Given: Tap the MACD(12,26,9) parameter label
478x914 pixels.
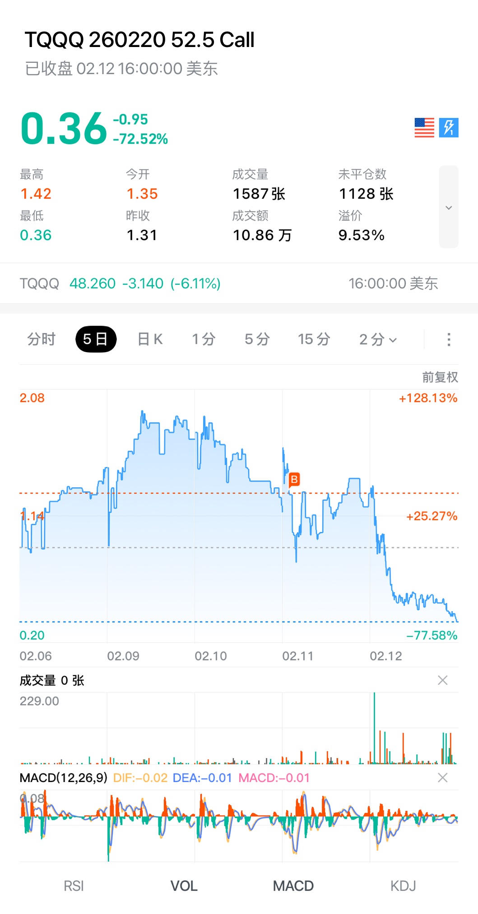Looking at the screenshot, I should click(64, 778).
